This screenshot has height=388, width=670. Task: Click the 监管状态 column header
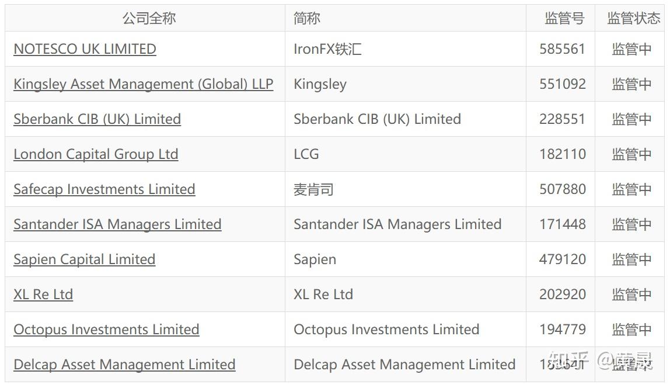633,18
